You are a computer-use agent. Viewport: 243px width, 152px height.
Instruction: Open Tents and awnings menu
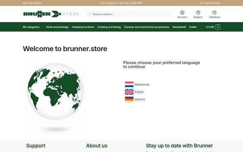click(x=57, y=27)
